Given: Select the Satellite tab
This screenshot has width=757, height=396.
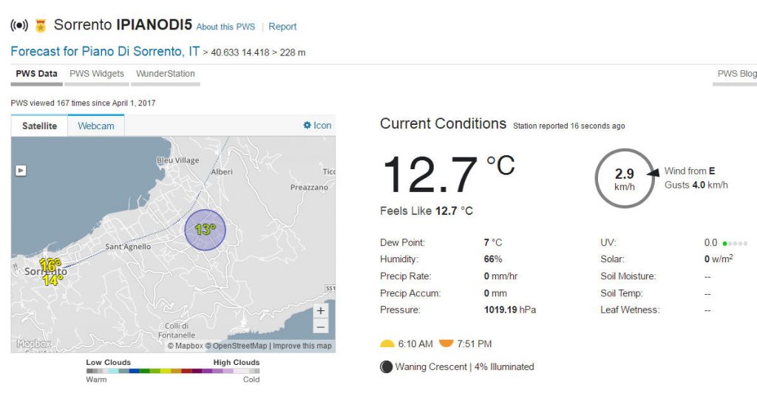Looking at the screenshot, I should 40,126.
